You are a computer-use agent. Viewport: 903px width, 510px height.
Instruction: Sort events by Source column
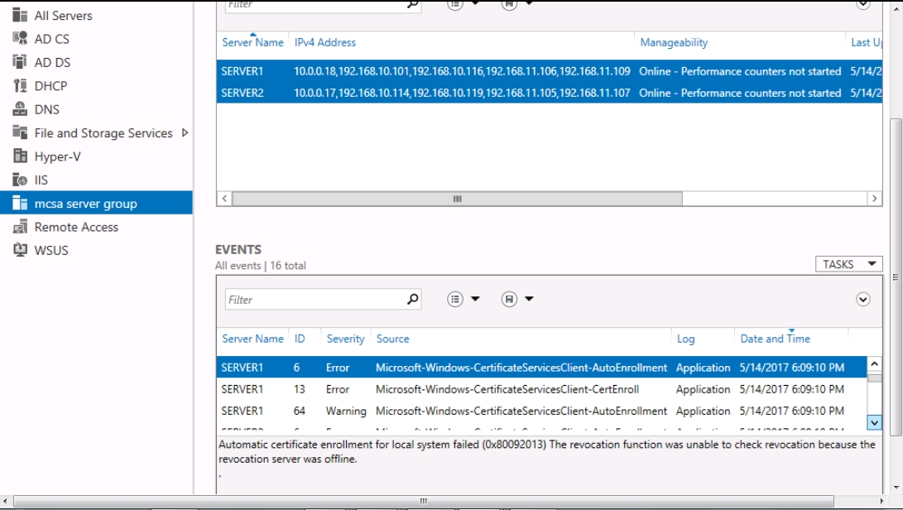pos(393,339)
